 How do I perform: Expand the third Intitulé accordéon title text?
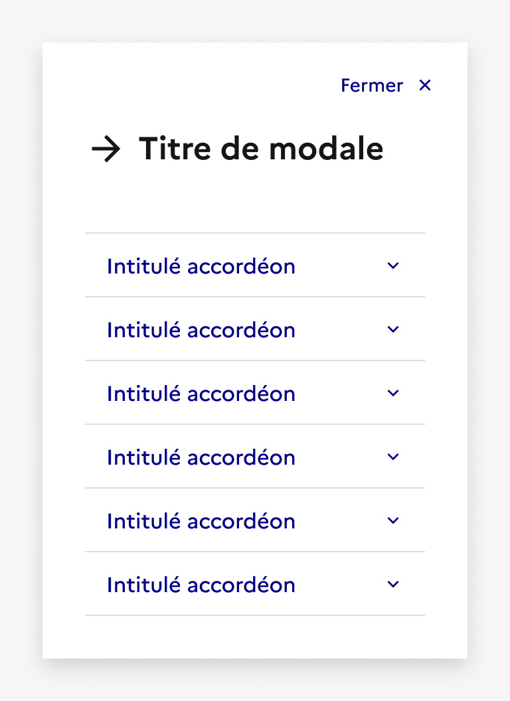201,394
